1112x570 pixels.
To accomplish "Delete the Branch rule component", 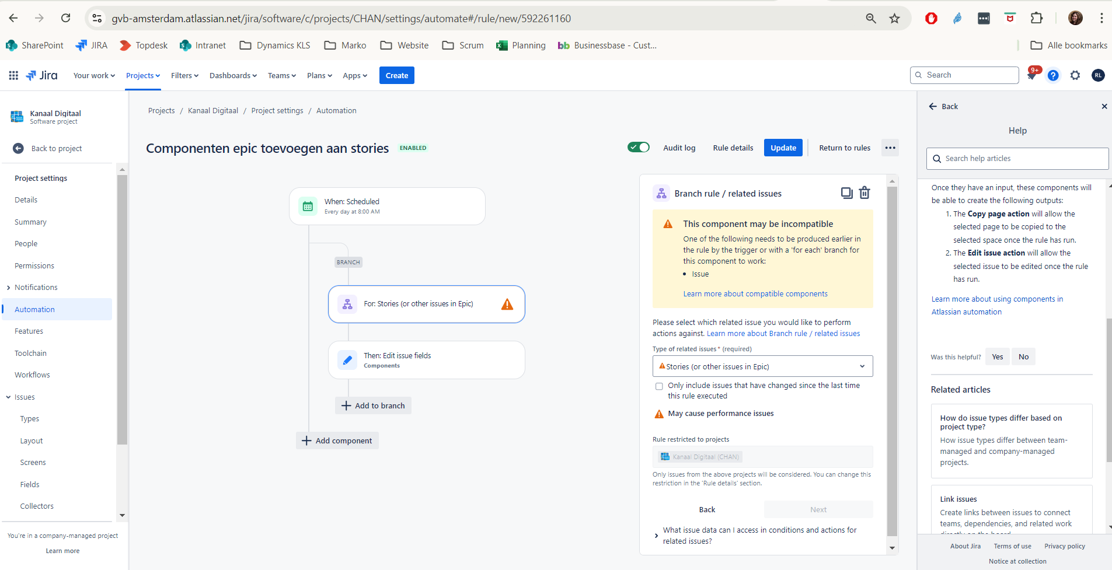I will [x=864, y=193].
